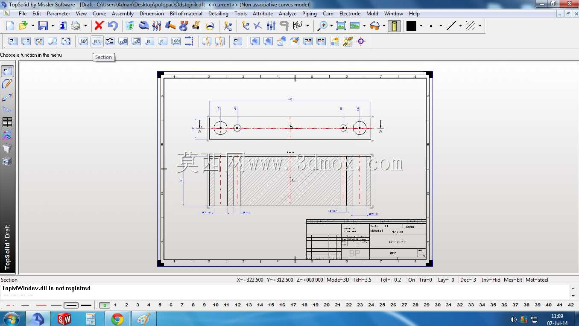Click the Inv=Hid status field
This screenshot has width=579, height=326.
click(x=491, y=280)
